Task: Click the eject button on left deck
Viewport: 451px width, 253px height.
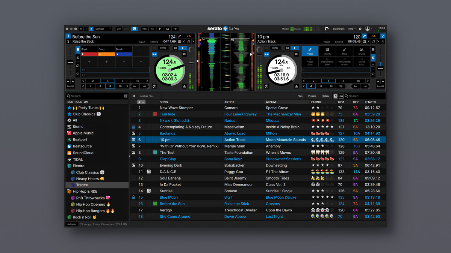Action: tap(185, 86)
